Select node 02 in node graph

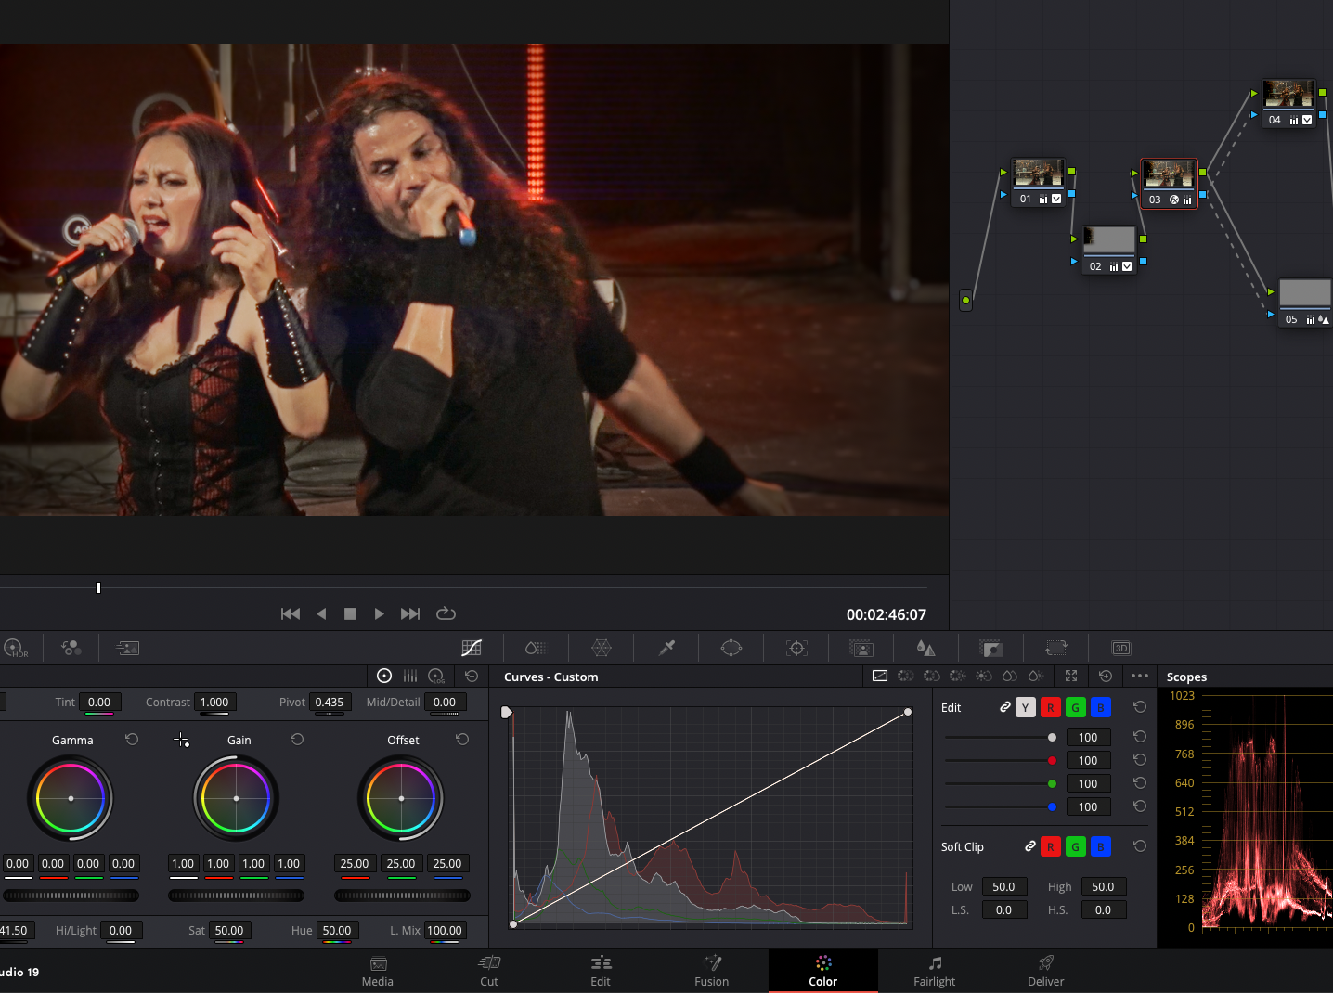pos(1109,243)
